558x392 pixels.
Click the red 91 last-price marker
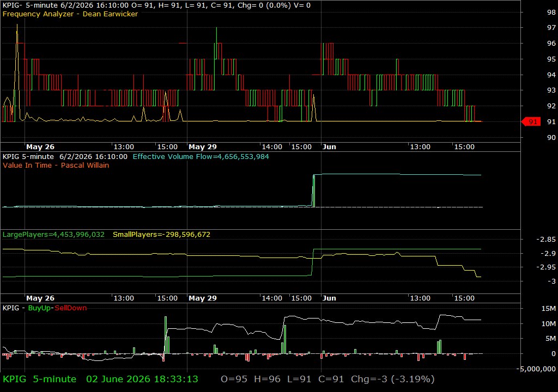[x=531, y=121]
